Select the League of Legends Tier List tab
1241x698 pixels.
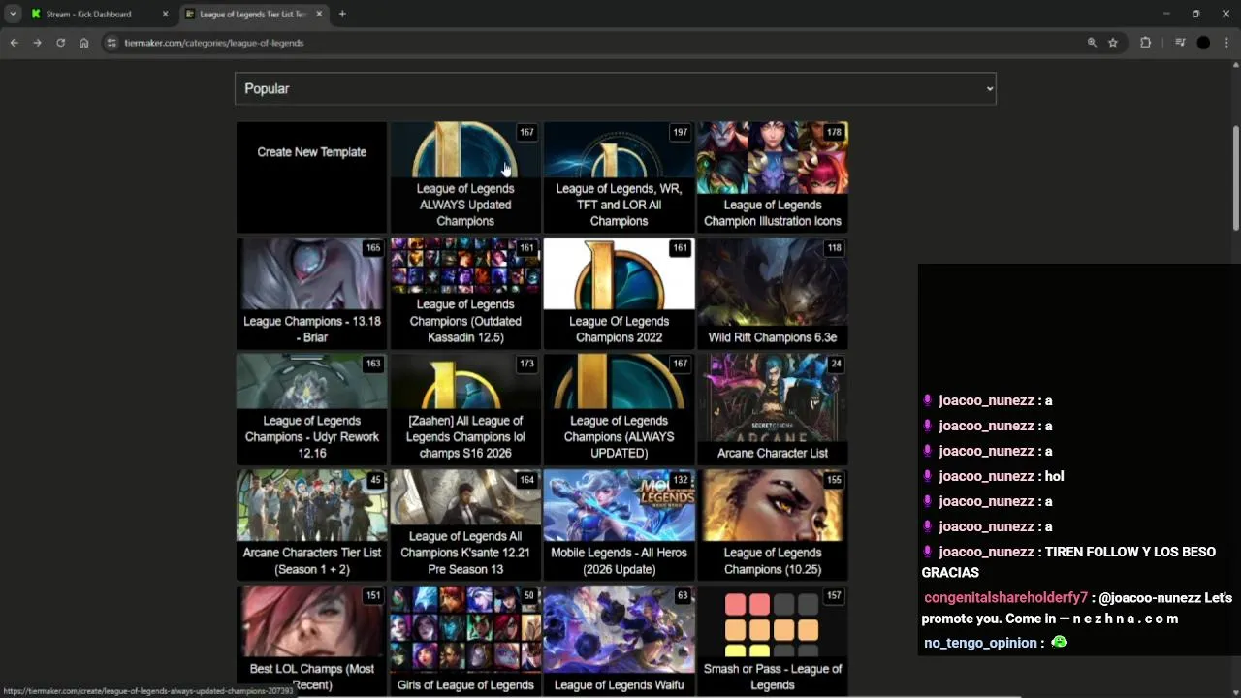coord(253,14)
